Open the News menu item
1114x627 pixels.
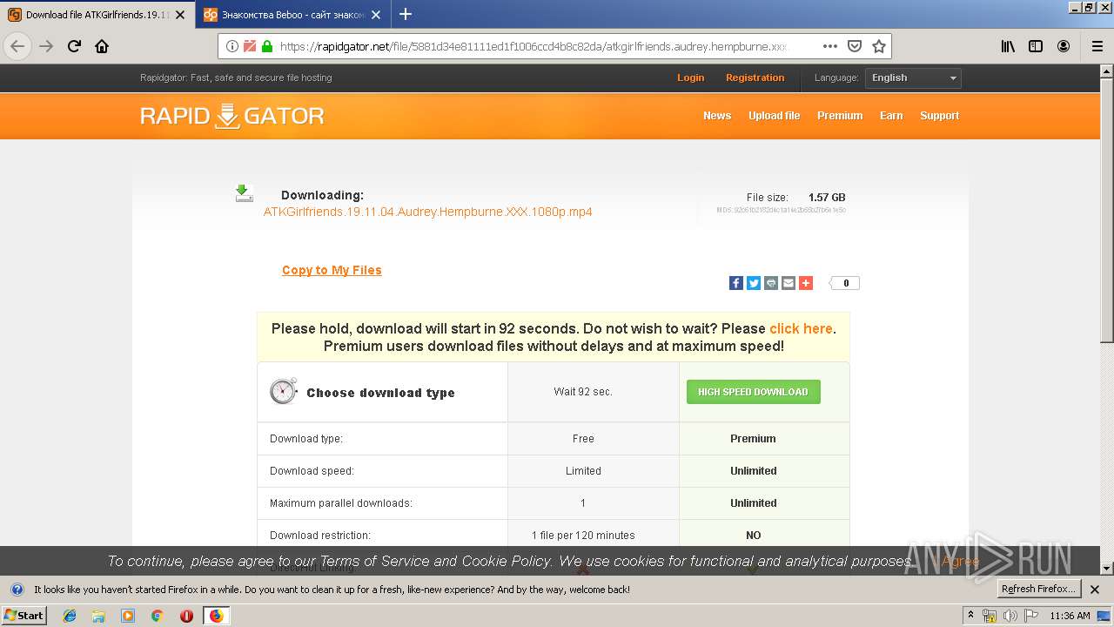pyautogui.click(x=717, y=116)
